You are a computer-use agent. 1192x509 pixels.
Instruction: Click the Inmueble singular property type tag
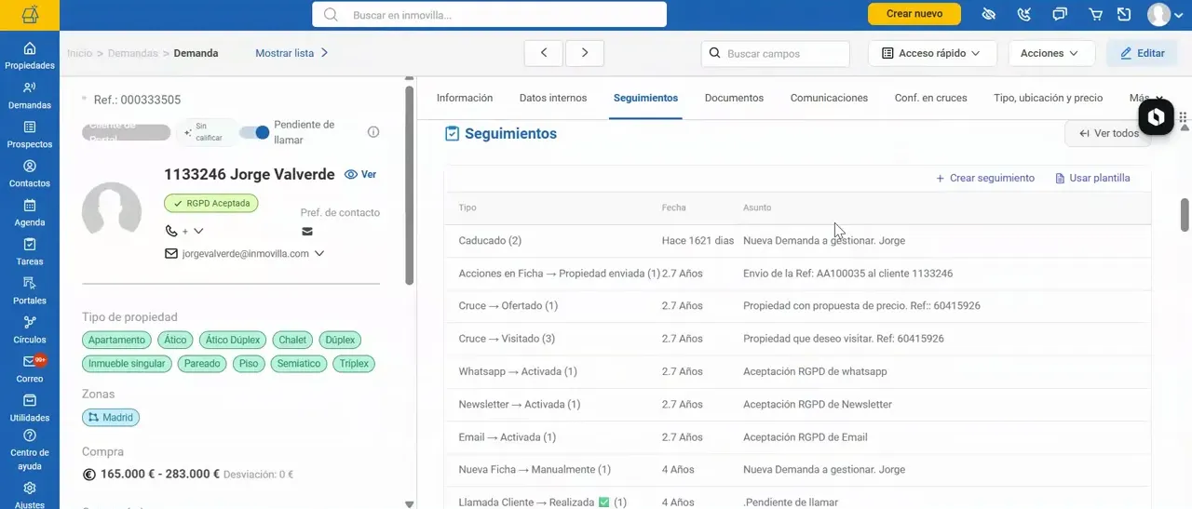(x=127, y=364)
